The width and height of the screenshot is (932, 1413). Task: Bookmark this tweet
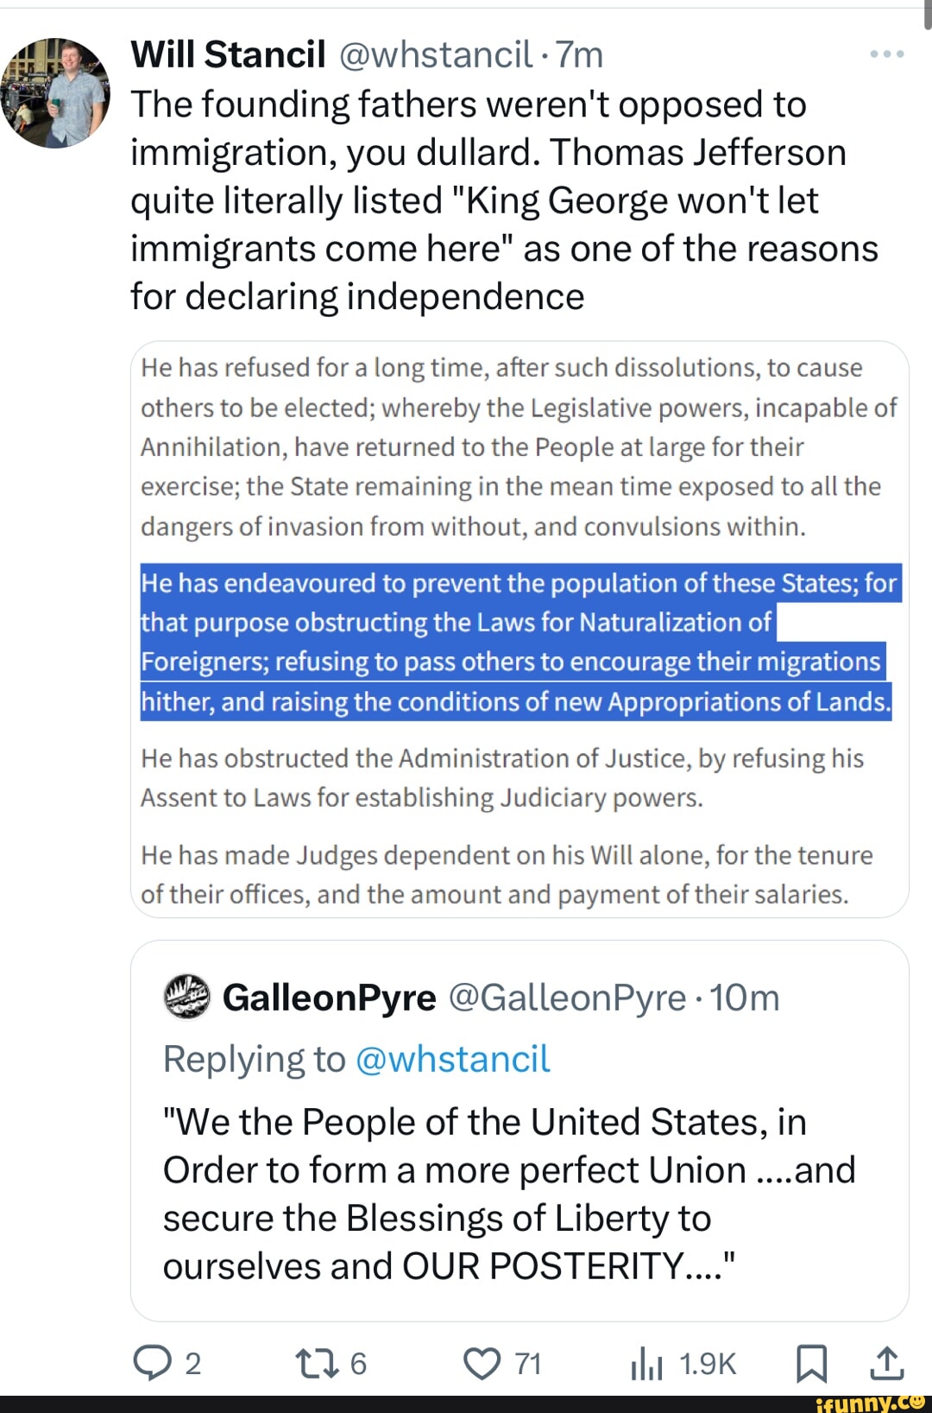[810, 1363]
